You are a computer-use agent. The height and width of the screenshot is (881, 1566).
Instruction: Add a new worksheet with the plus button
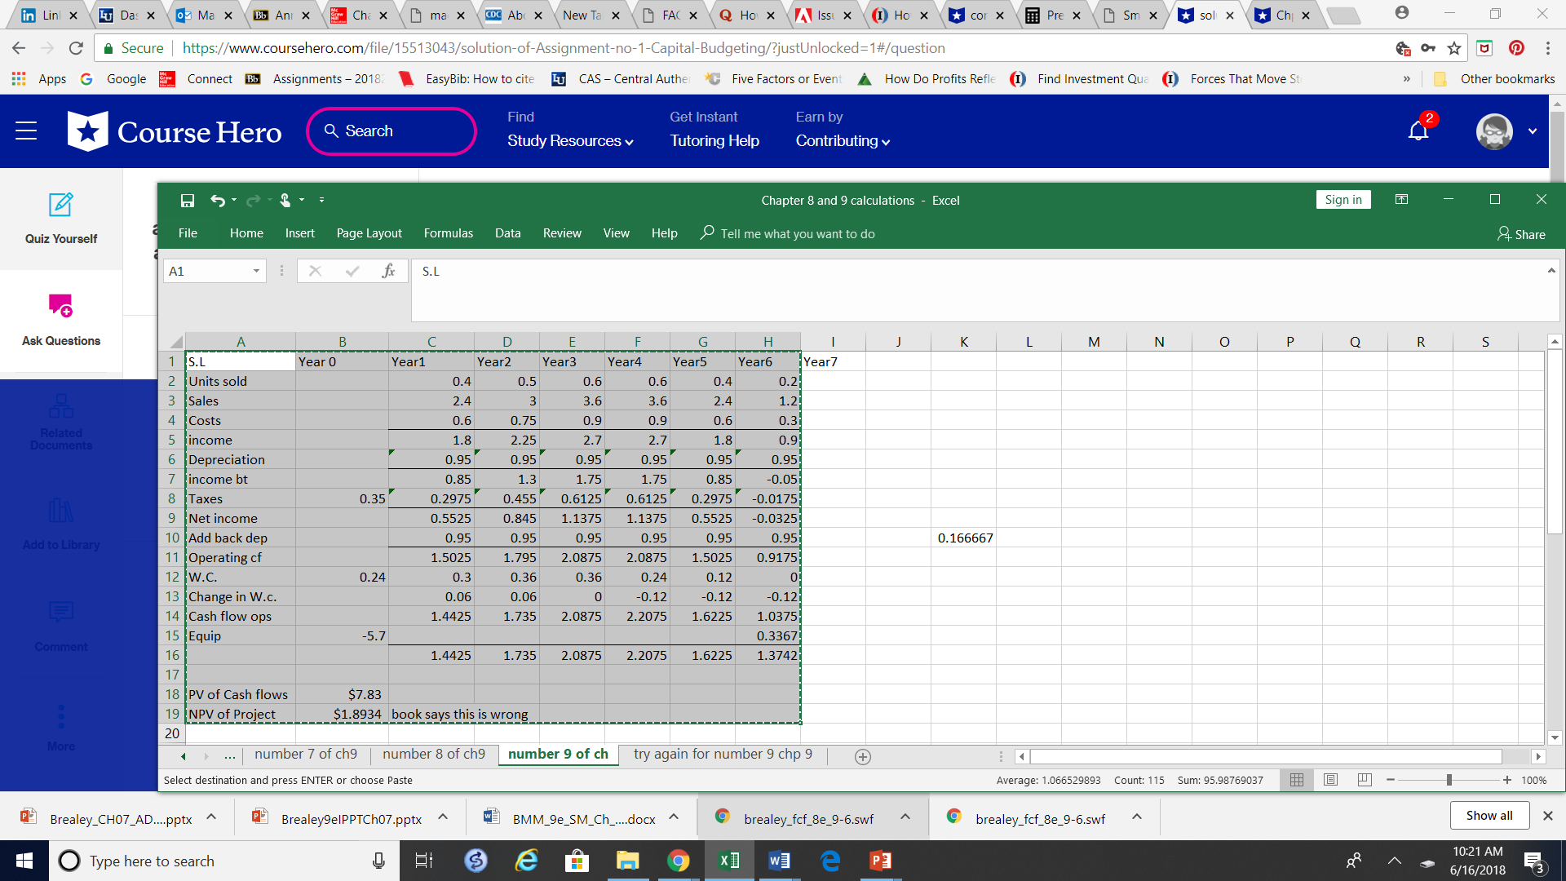(x=862, y=757)
